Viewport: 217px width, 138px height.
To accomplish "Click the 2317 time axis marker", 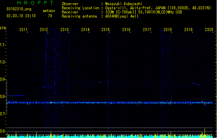I will pyautogui.click(x=147, y=30).
